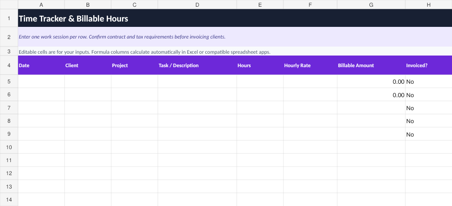
Task: Click the No value in row 6
Action: tap(410, 95)
